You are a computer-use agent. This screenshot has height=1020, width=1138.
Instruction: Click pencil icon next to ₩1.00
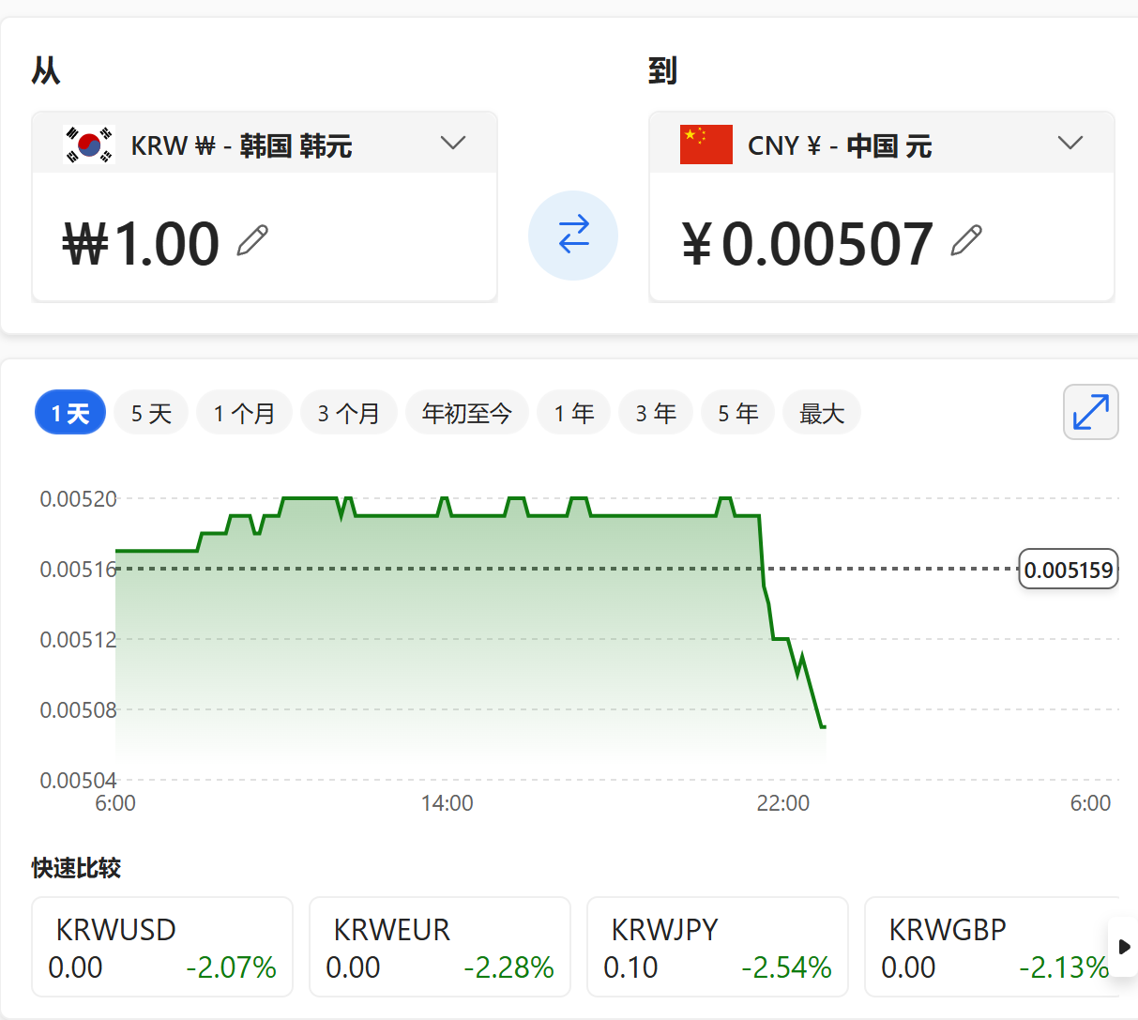[x=252, y=241]
